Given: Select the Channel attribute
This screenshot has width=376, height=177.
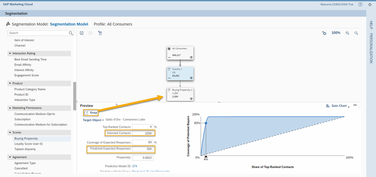Looking at the screenshot, I should pos(20,46).
